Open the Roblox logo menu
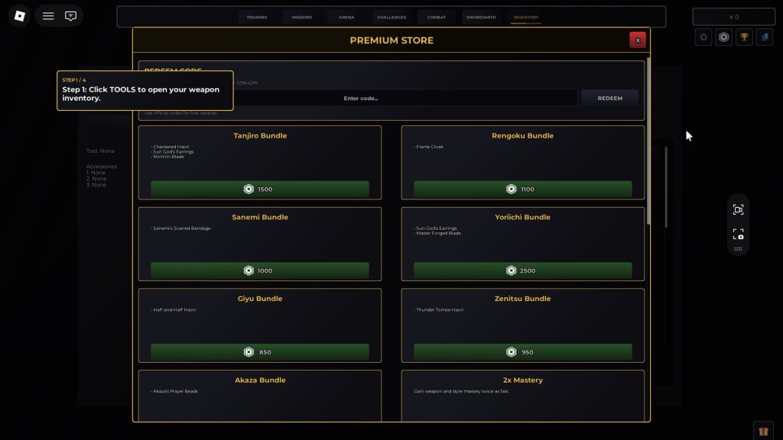783x440 pixels. [x=20, y=15]
